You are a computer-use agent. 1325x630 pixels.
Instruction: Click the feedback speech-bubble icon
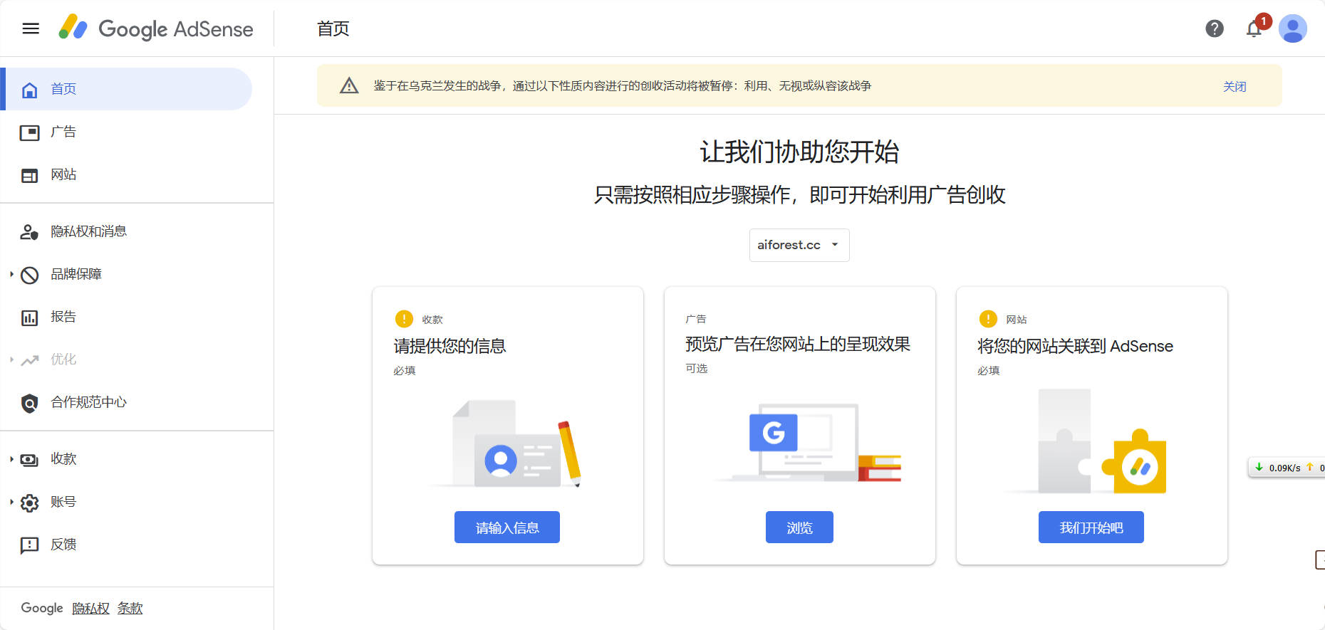click(29, 545)
